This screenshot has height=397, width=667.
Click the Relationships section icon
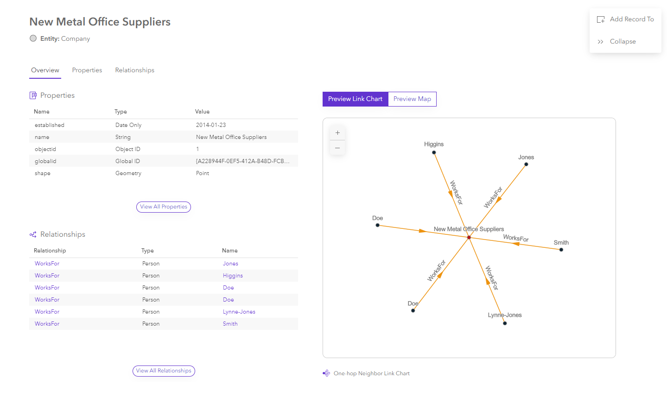coord(33,234)
